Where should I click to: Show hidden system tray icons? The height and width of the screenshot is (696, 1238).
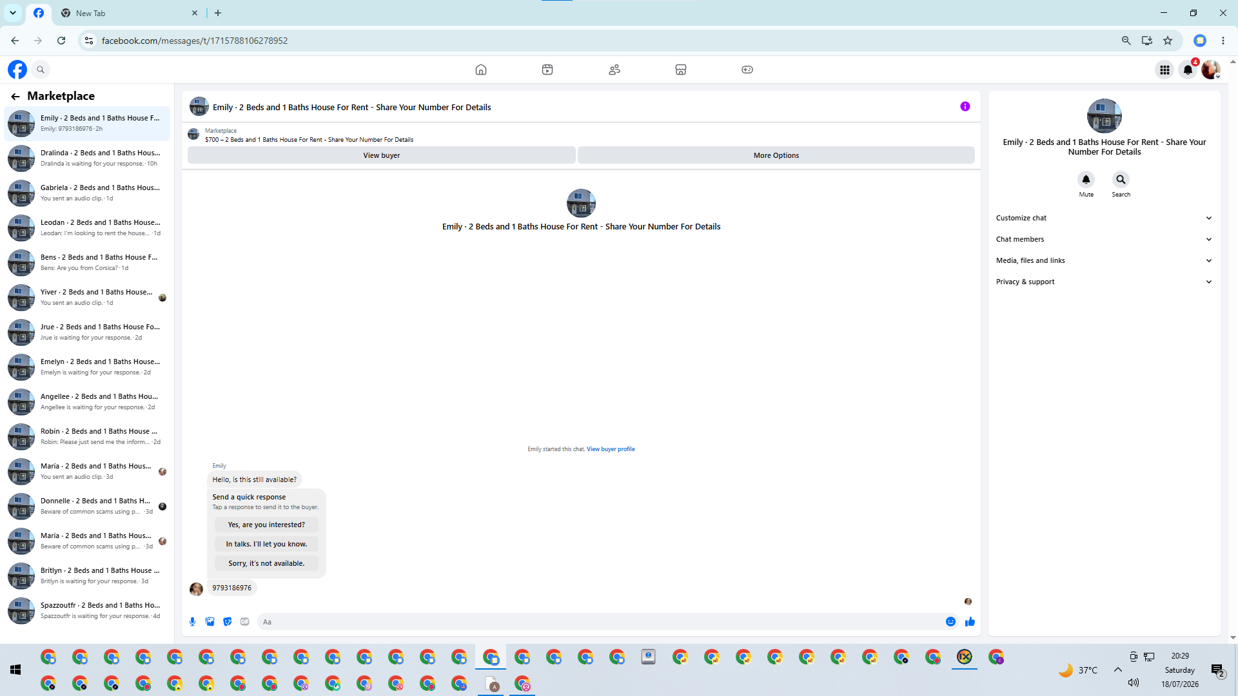coord(1117,670)
